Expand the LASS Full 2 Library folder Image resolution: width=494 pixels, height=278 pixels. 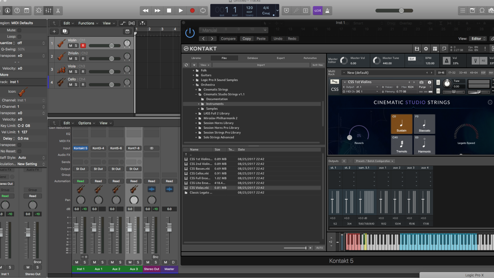196,113
